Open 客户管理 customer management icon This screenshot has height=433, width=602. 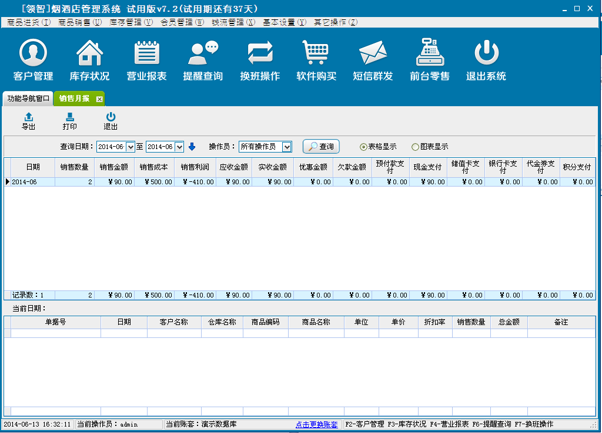pos(33,54)
